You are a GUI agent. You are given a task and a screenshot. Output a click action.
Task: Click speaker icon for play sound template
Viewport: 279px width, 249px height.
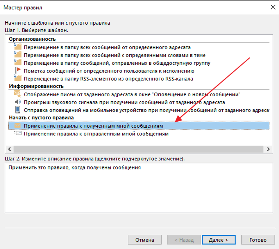click(18, 102)
